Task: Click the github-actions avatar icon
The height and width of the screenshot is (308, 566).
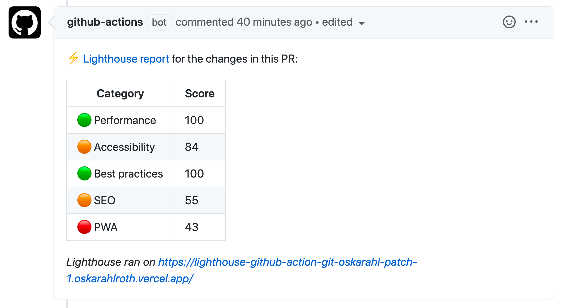Action: pyautogui.click(x=25, y=22)
